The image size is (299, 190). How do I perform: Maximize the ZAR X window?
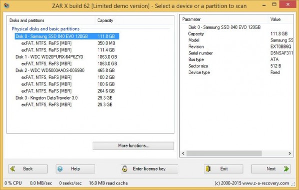click(274, 4)
